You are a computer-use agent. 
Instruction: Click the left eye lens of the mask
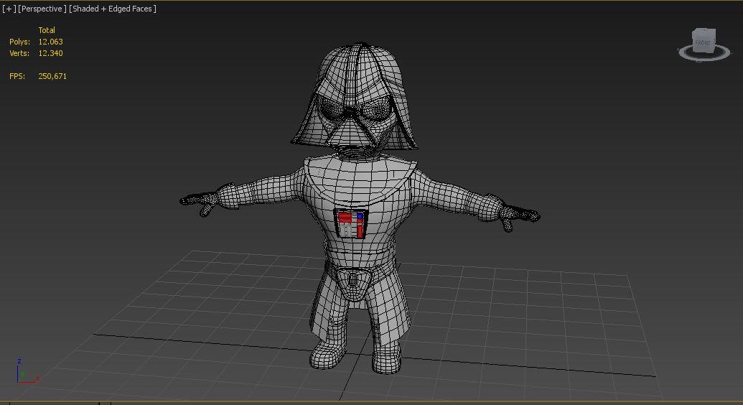[x=331, y=111]
